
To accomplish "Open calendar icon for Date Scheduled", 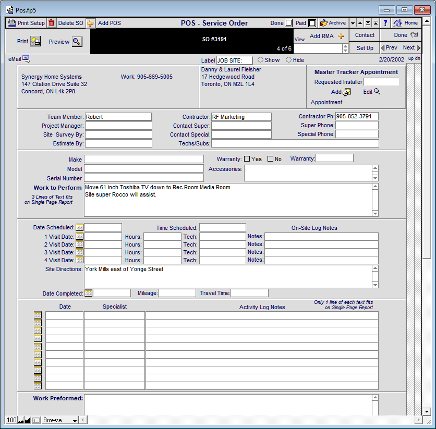I will pyautogui.click(x=79, y=227).
